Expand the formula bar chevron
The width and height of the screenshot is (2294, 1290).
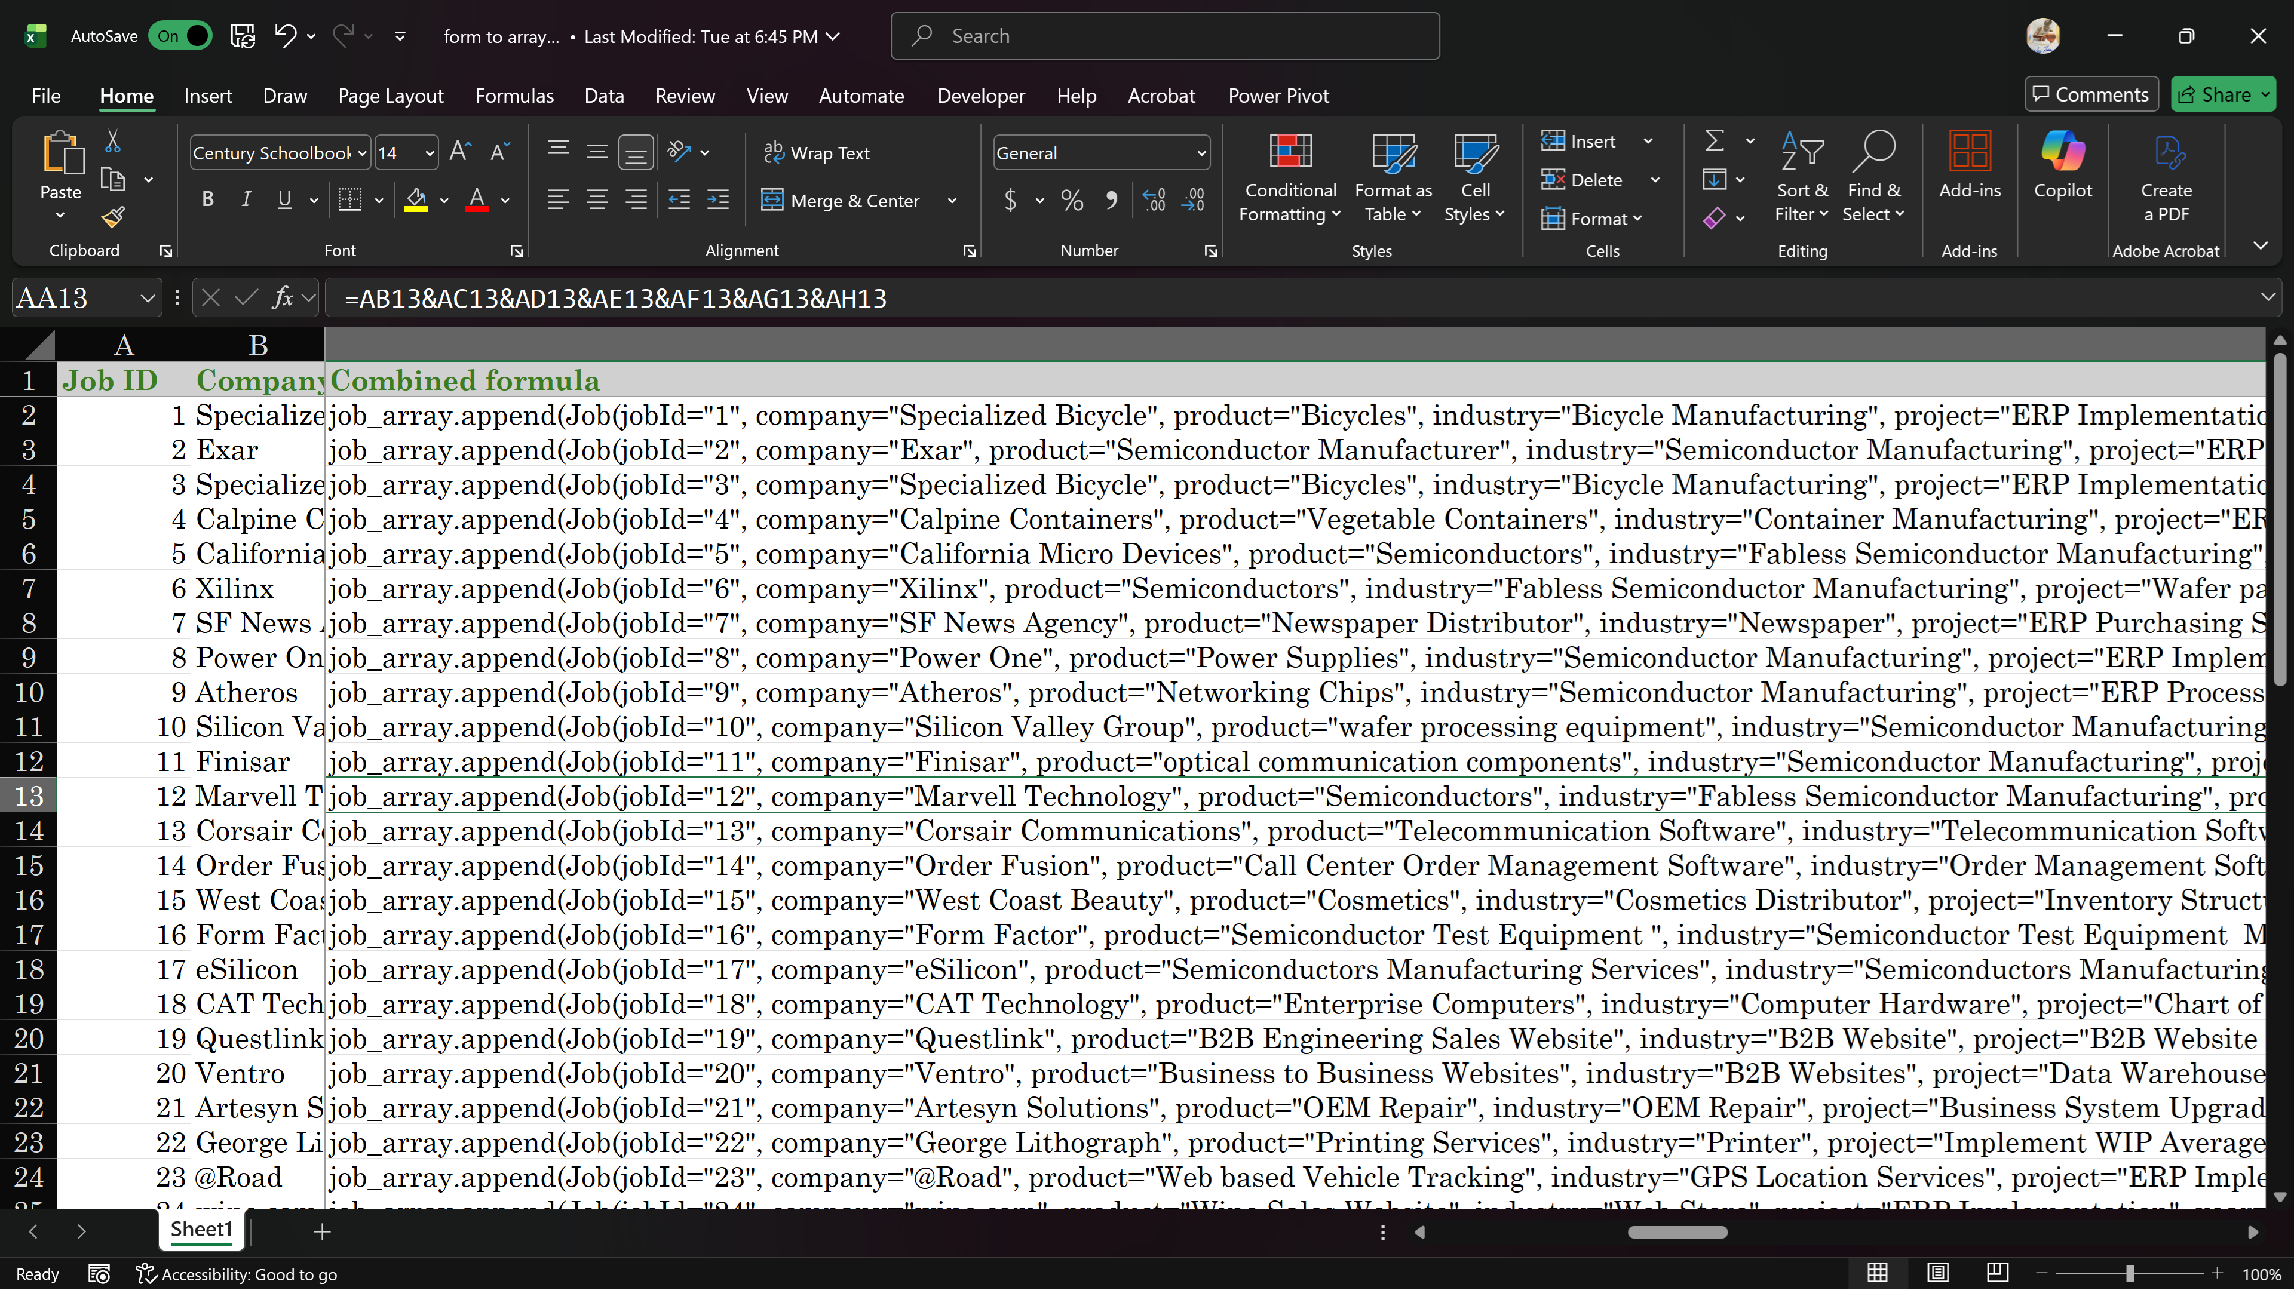(x=2267, y=298)
